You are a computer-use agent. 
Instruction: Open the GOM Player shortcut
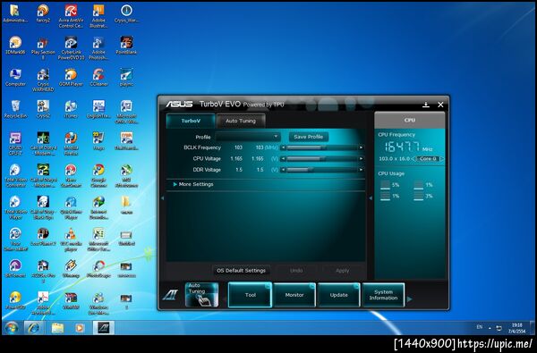click(71, 78)
